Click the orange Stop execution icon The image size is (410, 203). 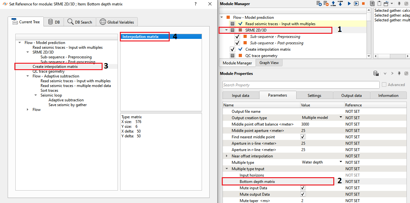pyautogui.click(x=363, y=4)
